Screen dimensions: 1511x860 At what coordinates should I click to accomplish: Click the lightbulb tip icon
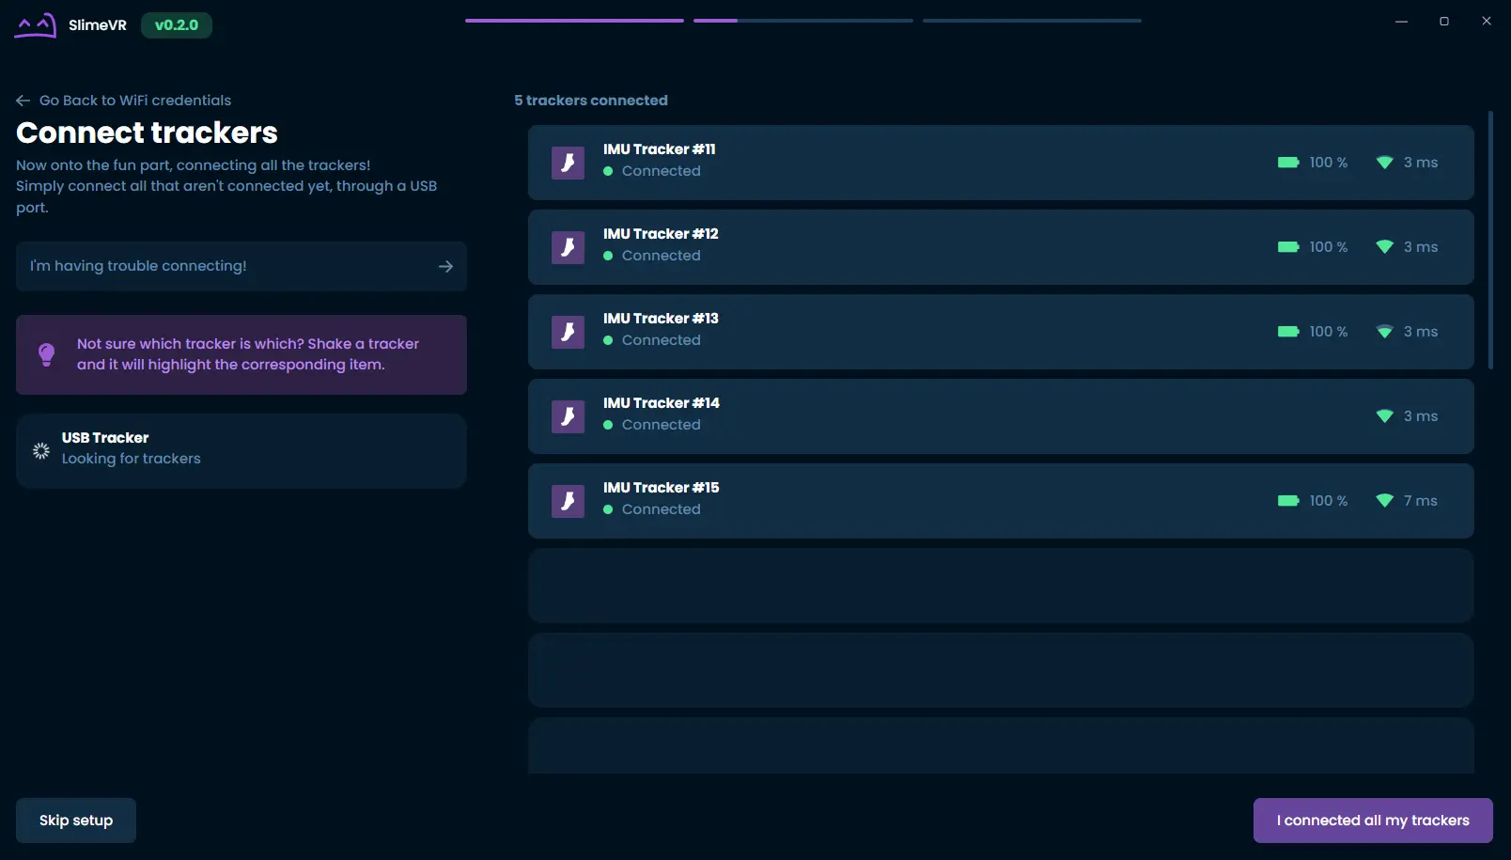tap(46, 354)
